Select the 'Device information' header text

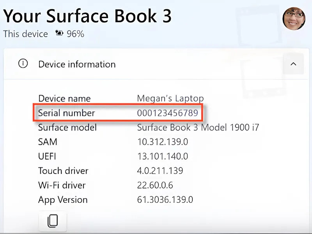[x=77, y=64]
